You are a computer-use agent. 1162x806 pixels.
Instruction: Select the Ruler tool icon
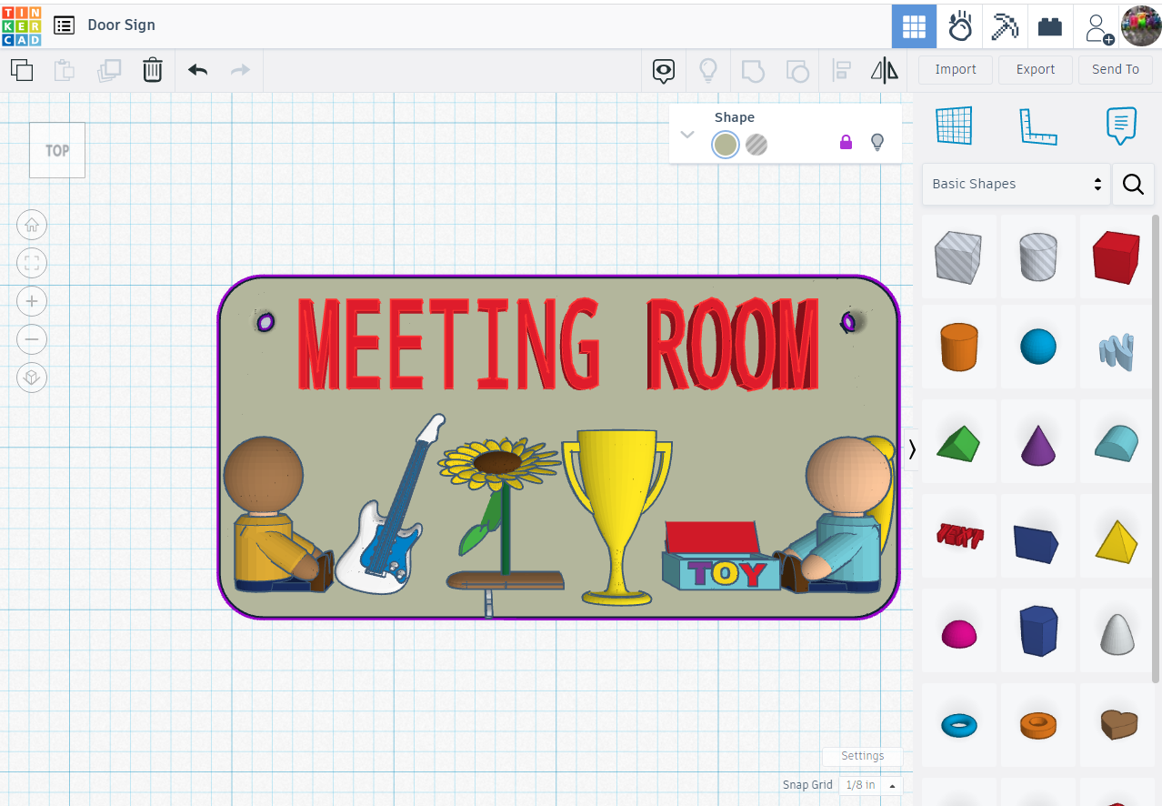[1037, 126]
